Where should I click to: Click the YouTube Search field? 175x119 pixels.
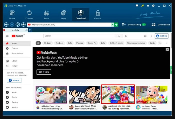pos(79,36)
